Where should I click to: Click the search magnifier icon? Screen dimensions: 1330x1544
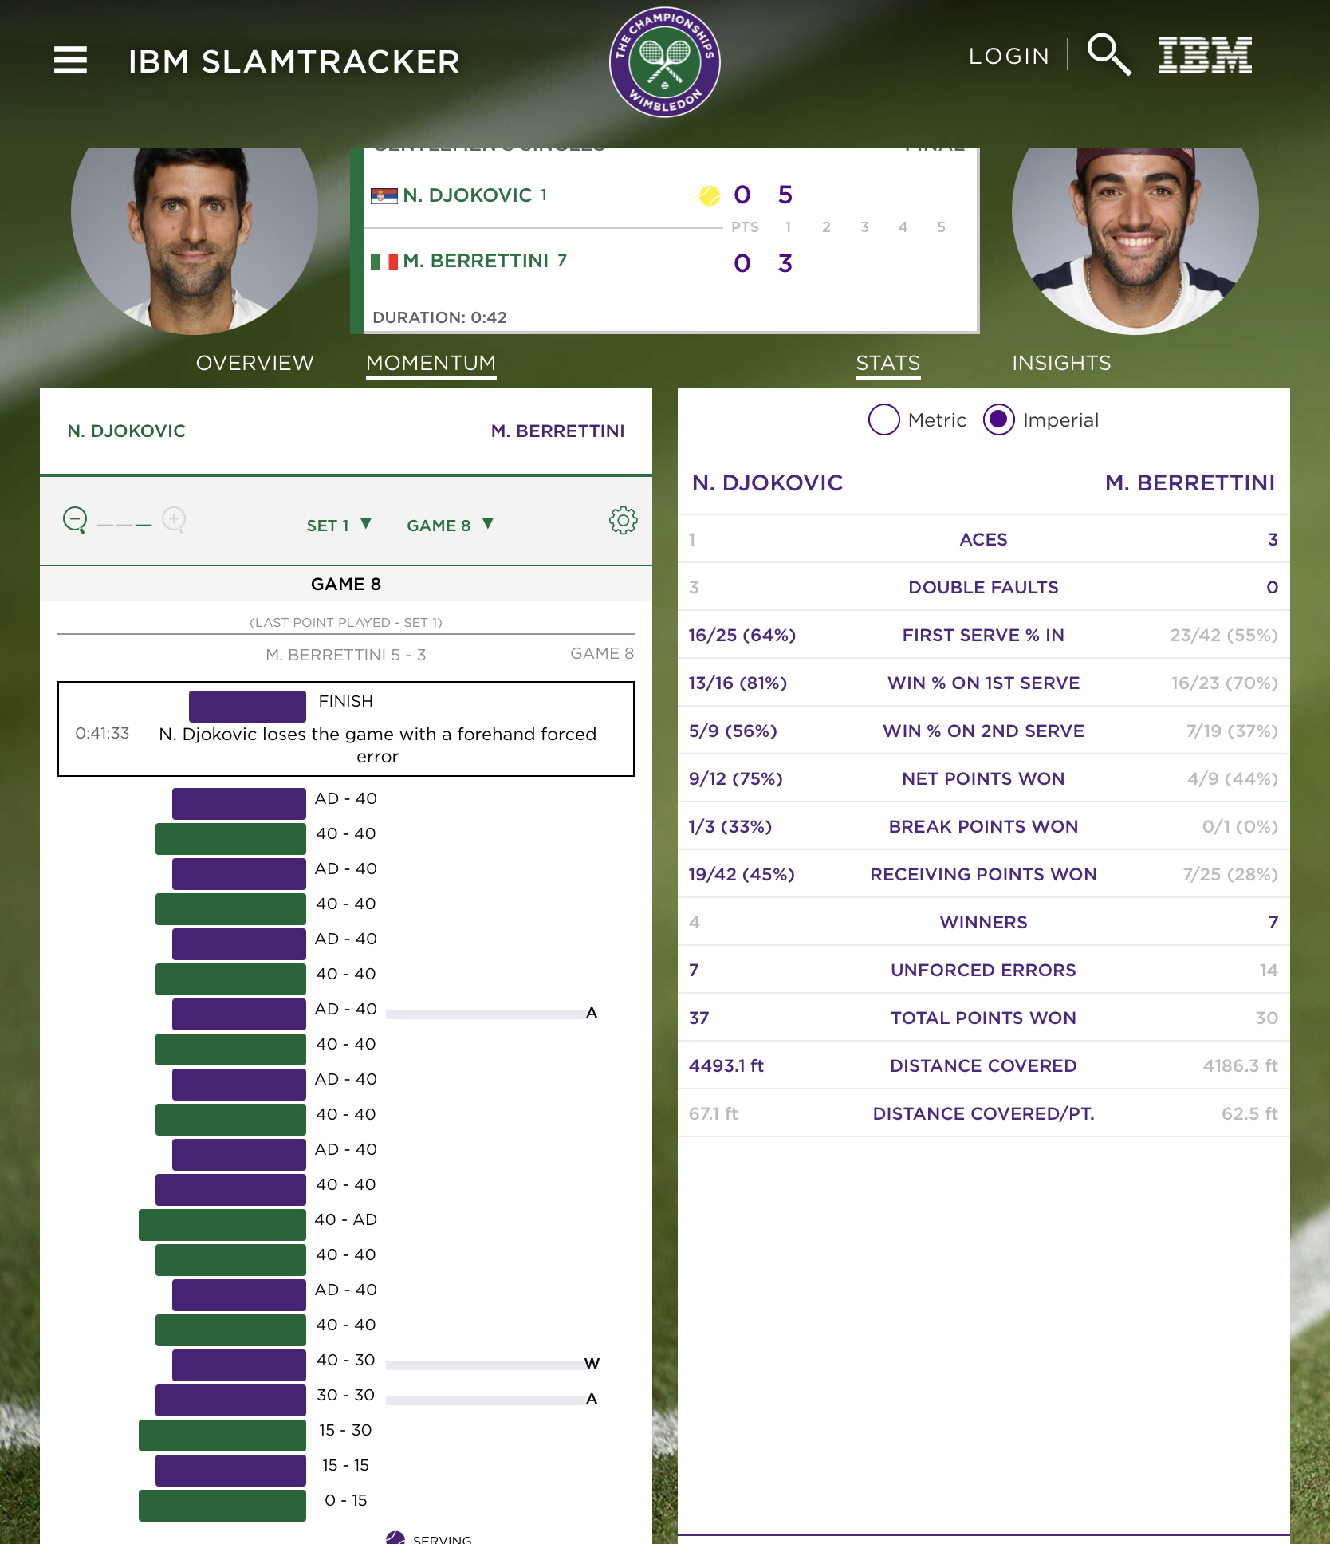click(1108, 54)
